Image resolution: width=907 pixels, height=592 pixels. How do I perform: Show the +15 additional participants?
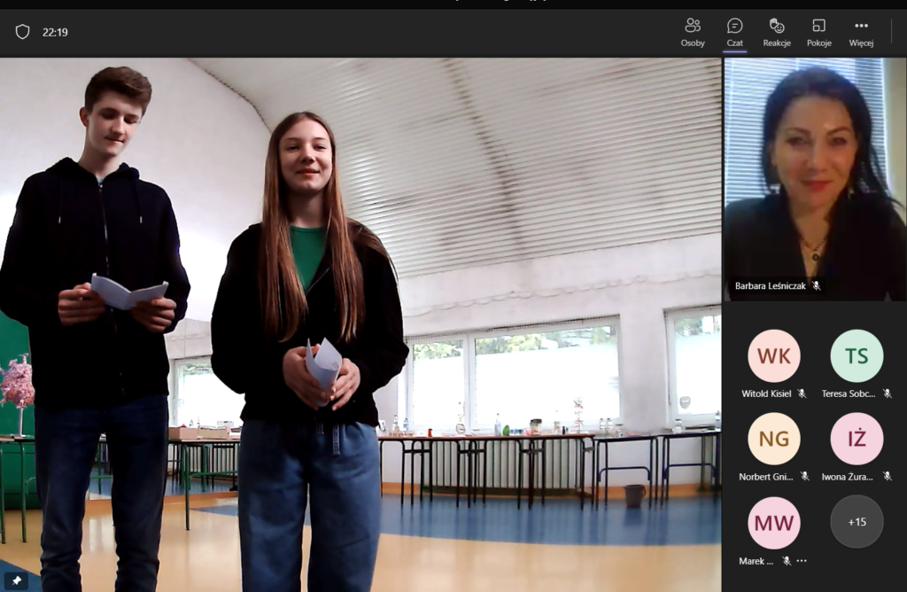(857, 521)
